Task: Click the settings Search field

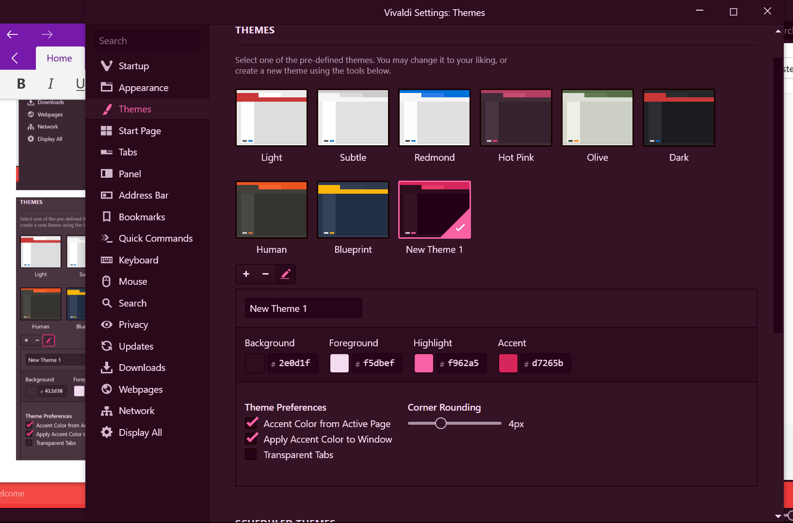Action: pos(147,41)
